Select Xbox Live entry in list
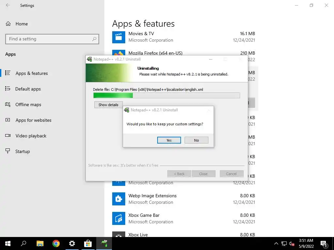Image resolution: width=334 pixels, height=250 pixels. coord(184,234)
